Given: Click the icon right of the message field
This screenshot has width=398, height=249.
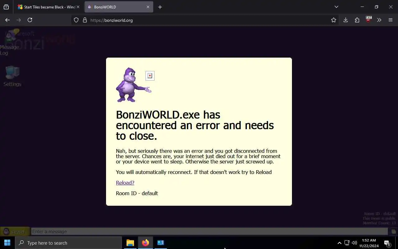Looking at the screenshot, I should pos(393,232).
